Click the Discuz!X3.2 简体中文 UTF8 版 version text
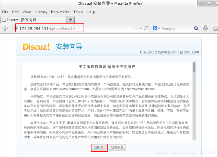This screenshot has width=218, height=157. (x=169, y=52)
